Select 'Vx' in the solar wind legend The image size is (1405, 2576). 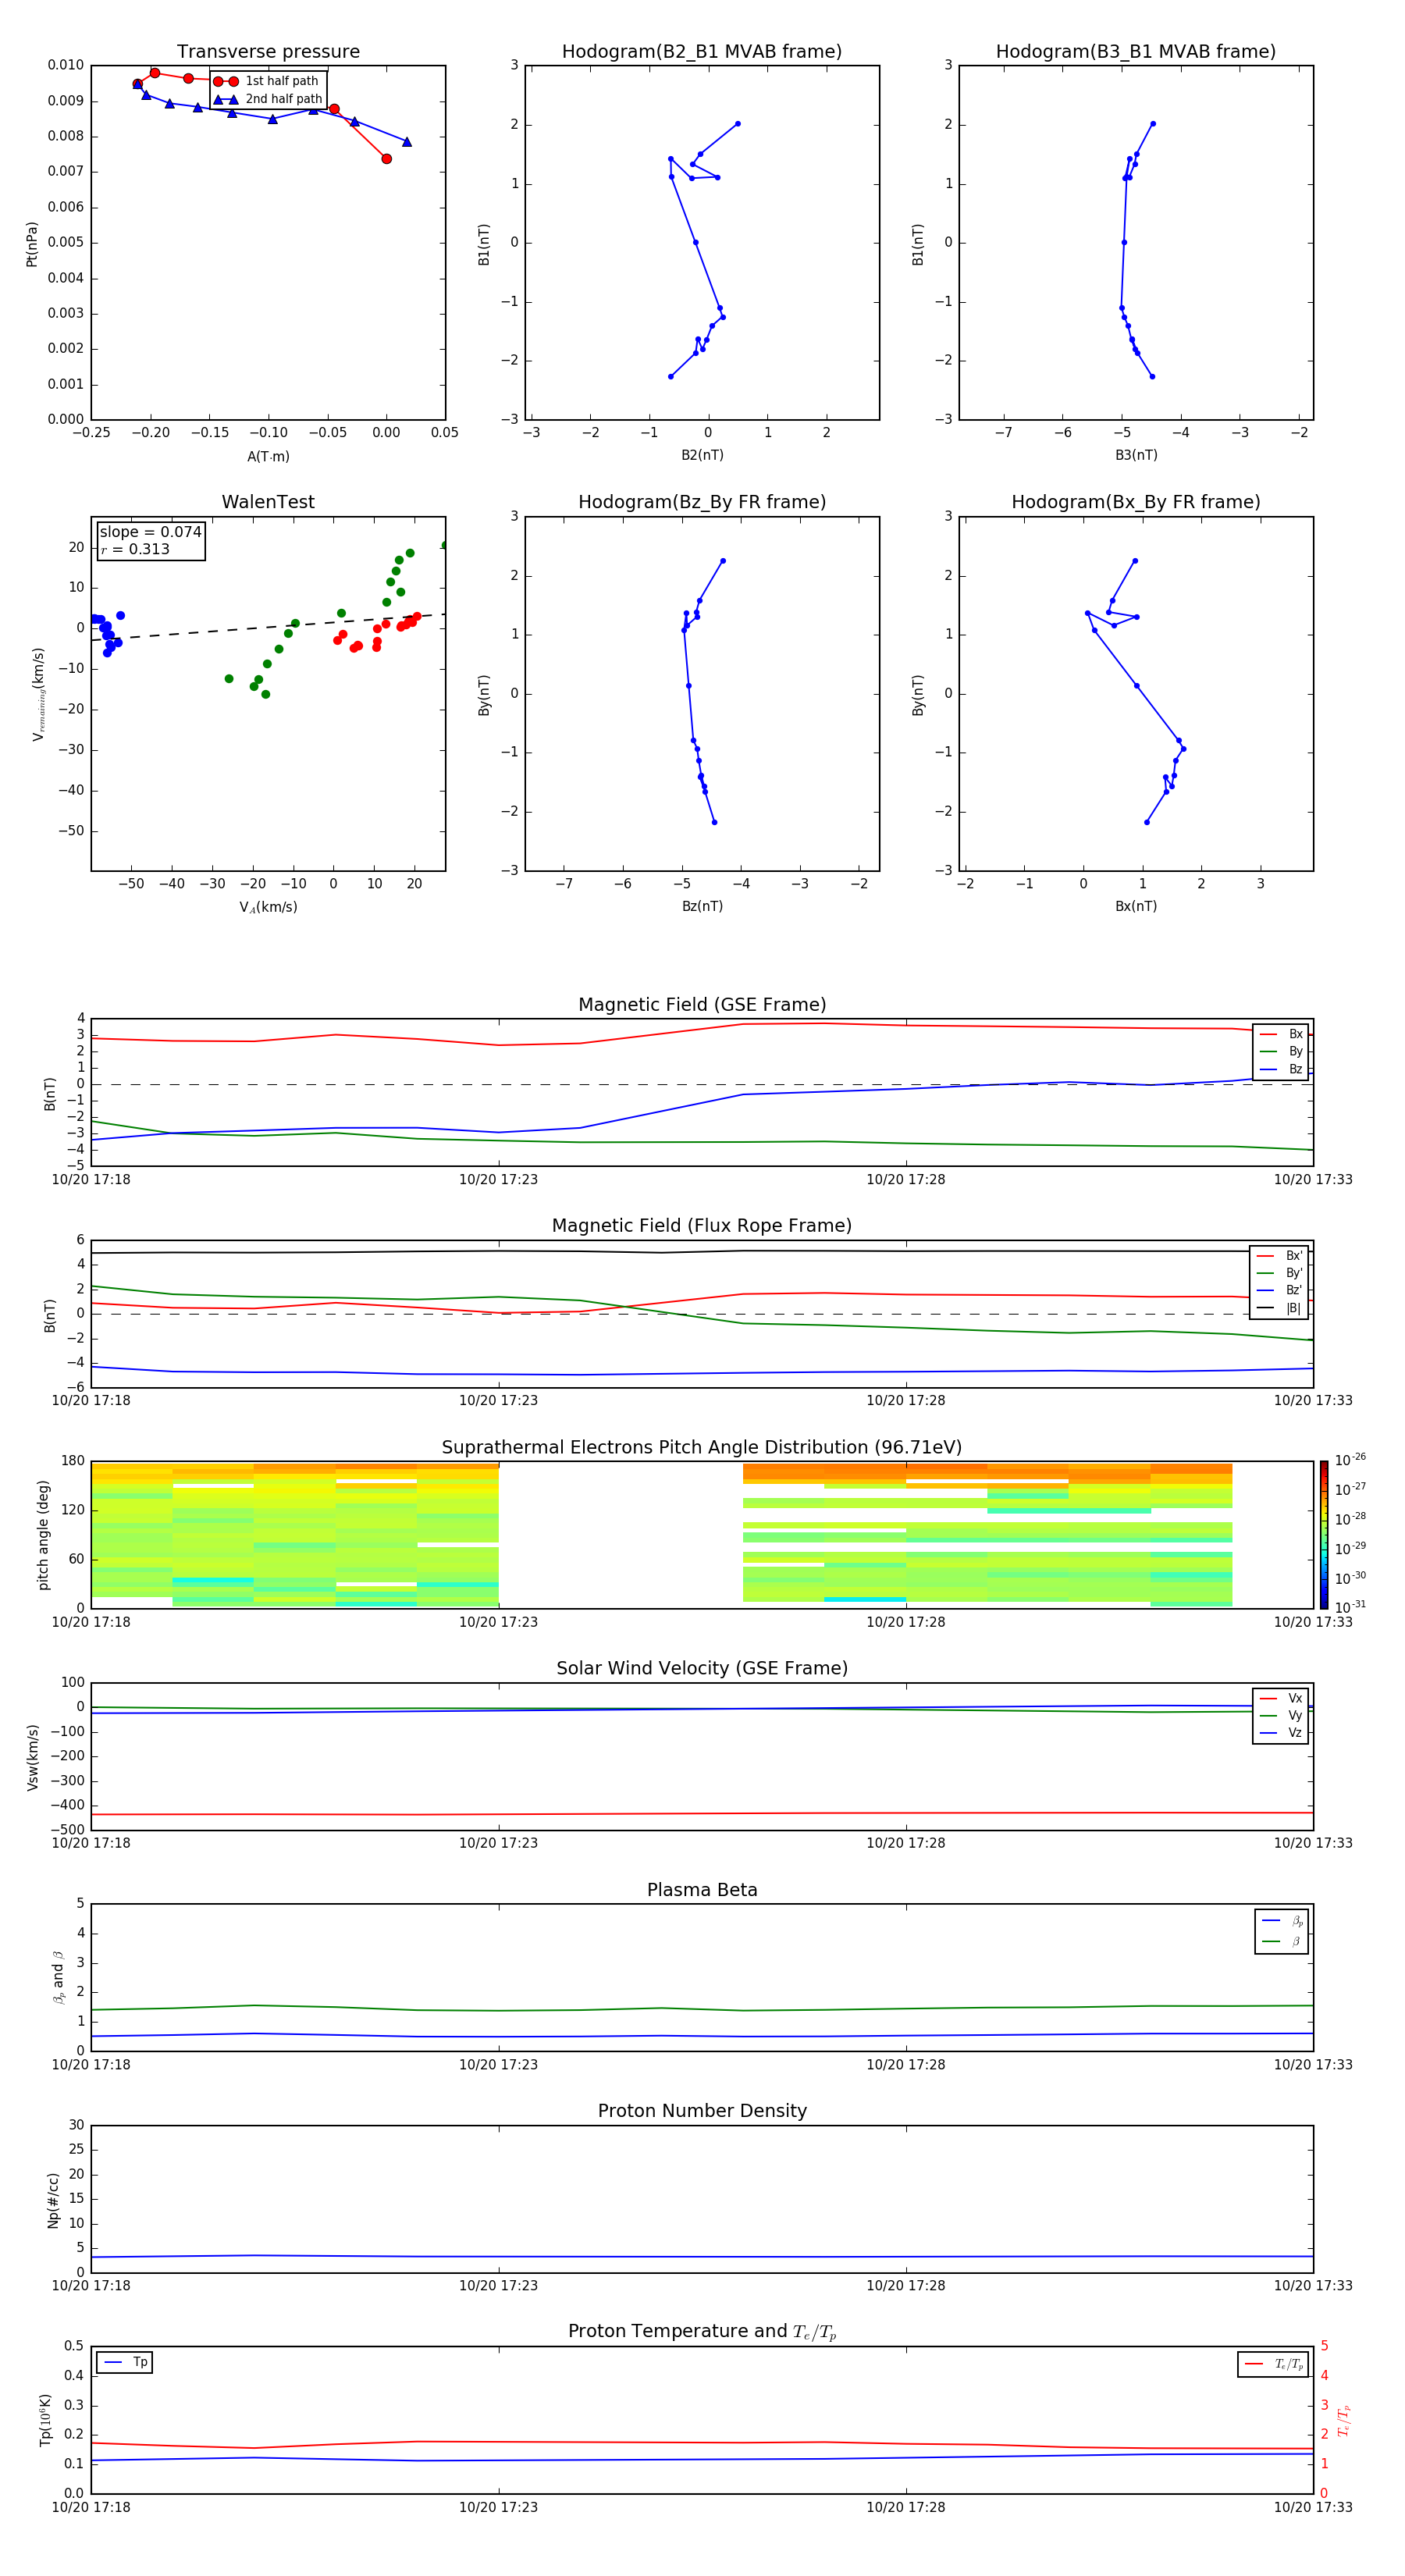point(1281,1698)
